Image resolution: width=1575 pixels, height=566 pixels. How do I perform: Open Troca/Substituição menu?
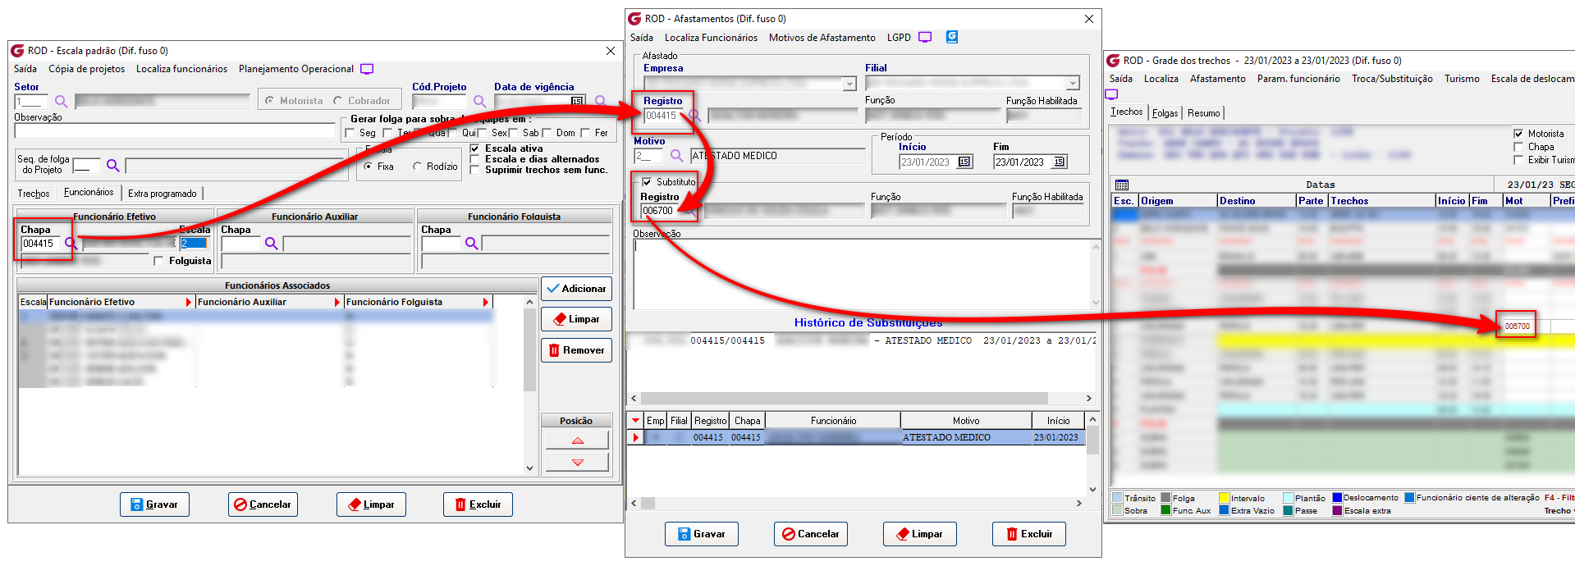coord(1392,79)
